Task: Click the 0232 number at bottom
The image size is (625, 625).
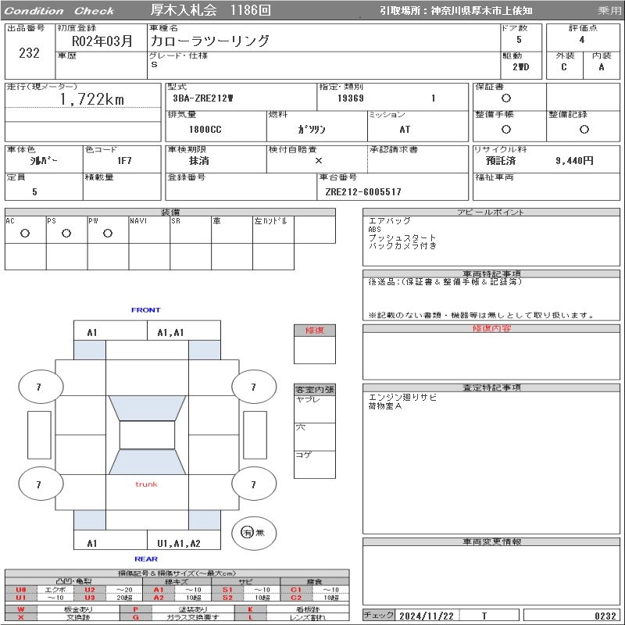Action: click(x=605, y=616)
